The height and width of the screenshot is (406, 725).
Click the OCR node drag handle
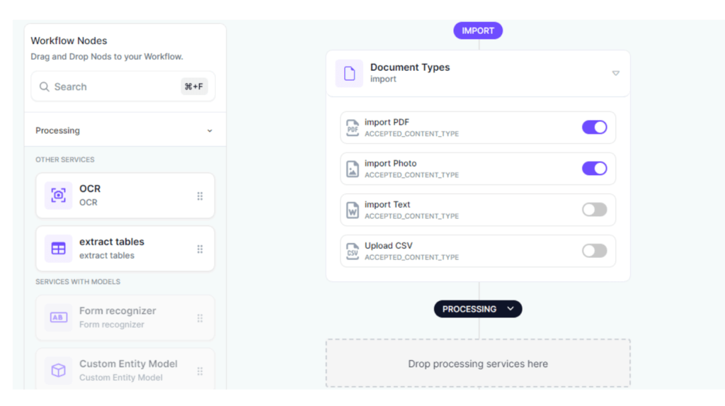coord(200,196)
